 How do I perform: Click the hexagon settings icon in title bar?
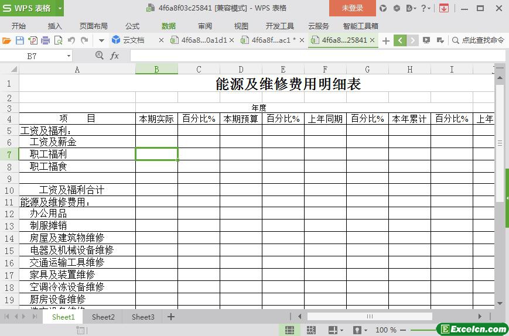(397, 8)
